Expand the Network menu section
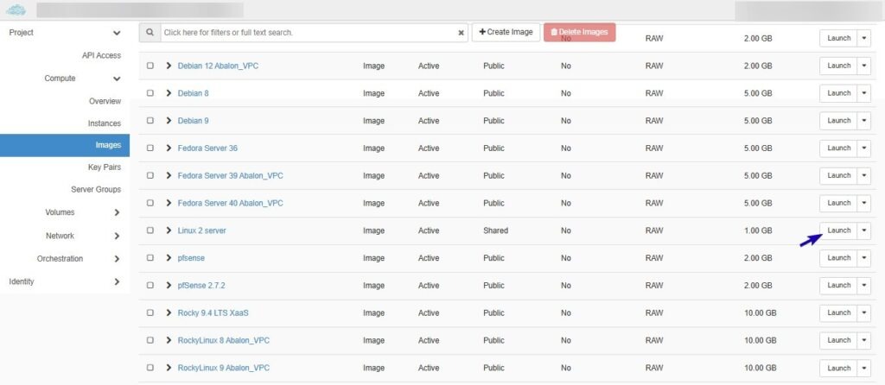 (x=117, y=237)
